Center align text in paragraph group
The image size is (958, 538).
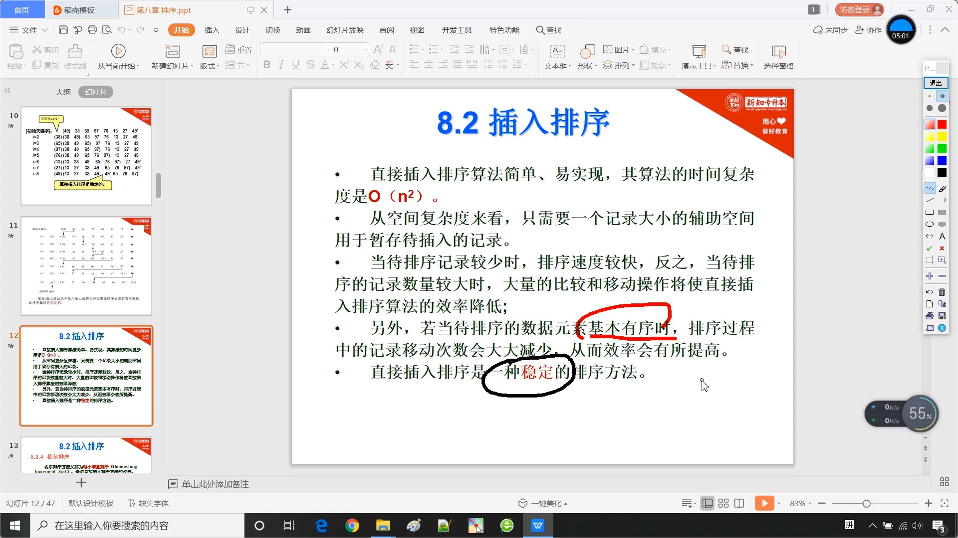pos(429,65)
